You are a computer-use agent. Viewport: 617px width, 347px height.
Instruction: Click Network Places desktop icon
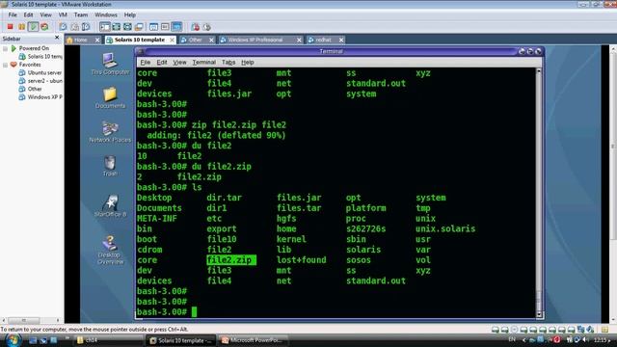pyautogui.click(x=110, y=131)
